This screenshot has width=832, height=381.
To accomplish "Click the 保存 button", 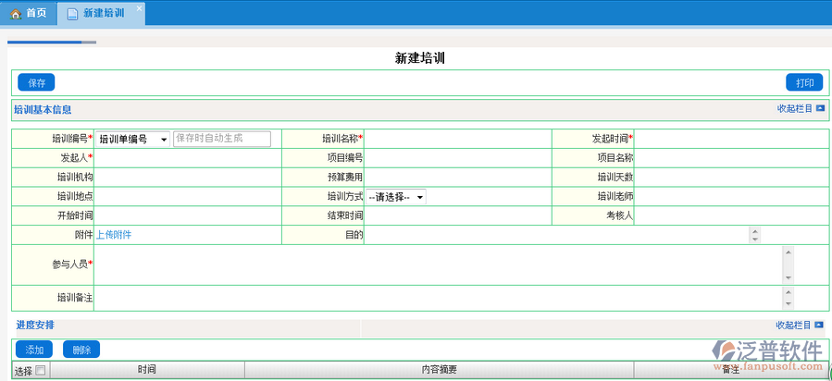I will tap(36, 82).
